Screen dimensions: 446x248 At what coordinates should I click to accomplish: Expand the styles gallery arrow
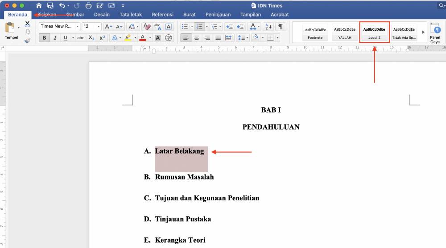423,32
